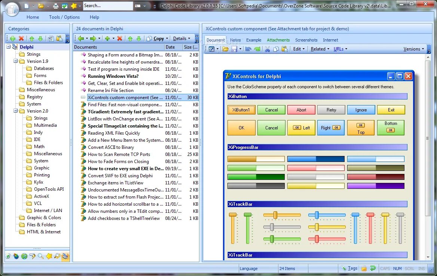Open the Related dropdown menu

coord(320,49)
